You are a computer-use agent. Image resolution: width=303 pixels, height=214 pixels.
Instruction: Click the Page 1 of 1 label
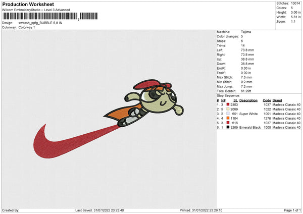point(292,210)
